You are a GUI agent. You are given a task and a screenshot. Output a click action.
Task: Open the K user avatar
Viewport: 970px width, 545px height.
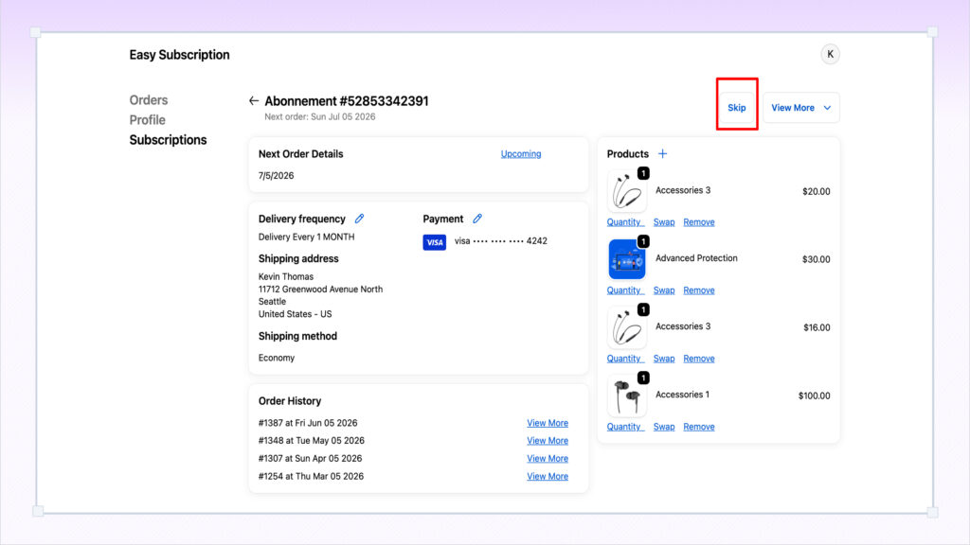[830, 54]
